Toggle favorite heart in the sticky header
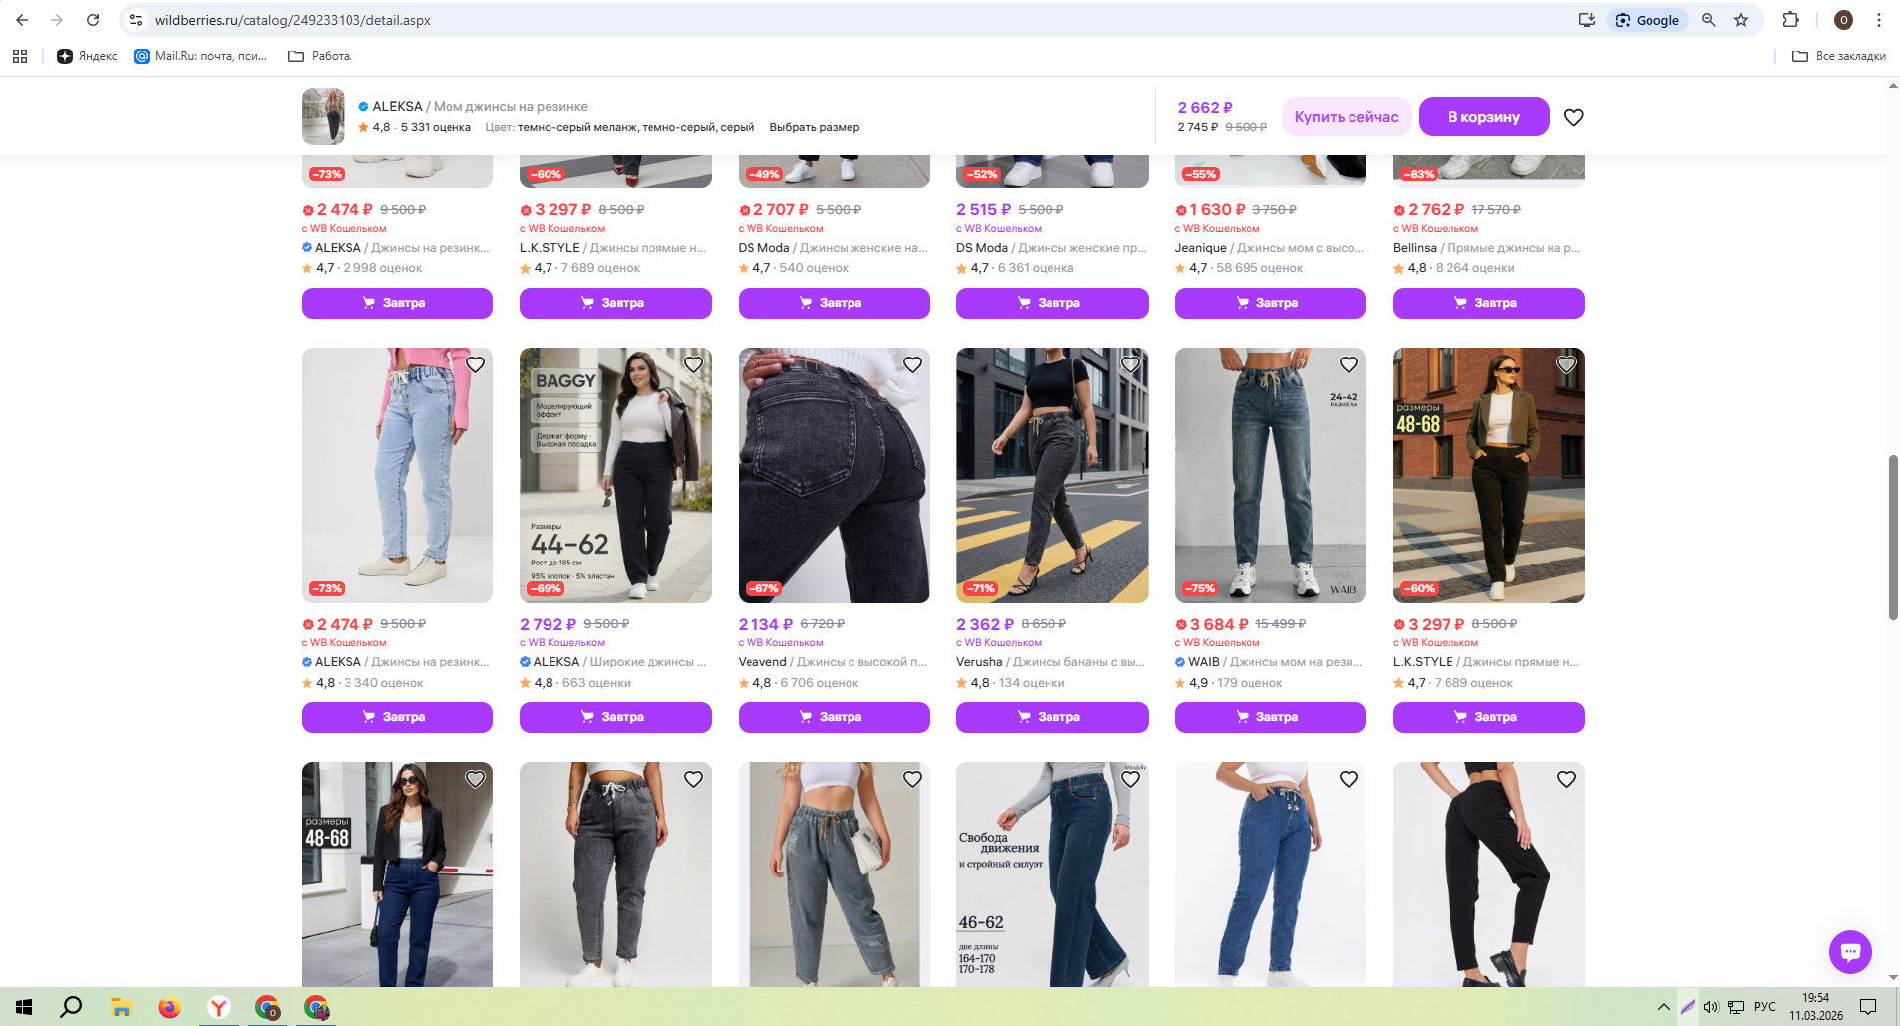The height and width of the screenshot is (1026, 1900). coord(1574,117)
